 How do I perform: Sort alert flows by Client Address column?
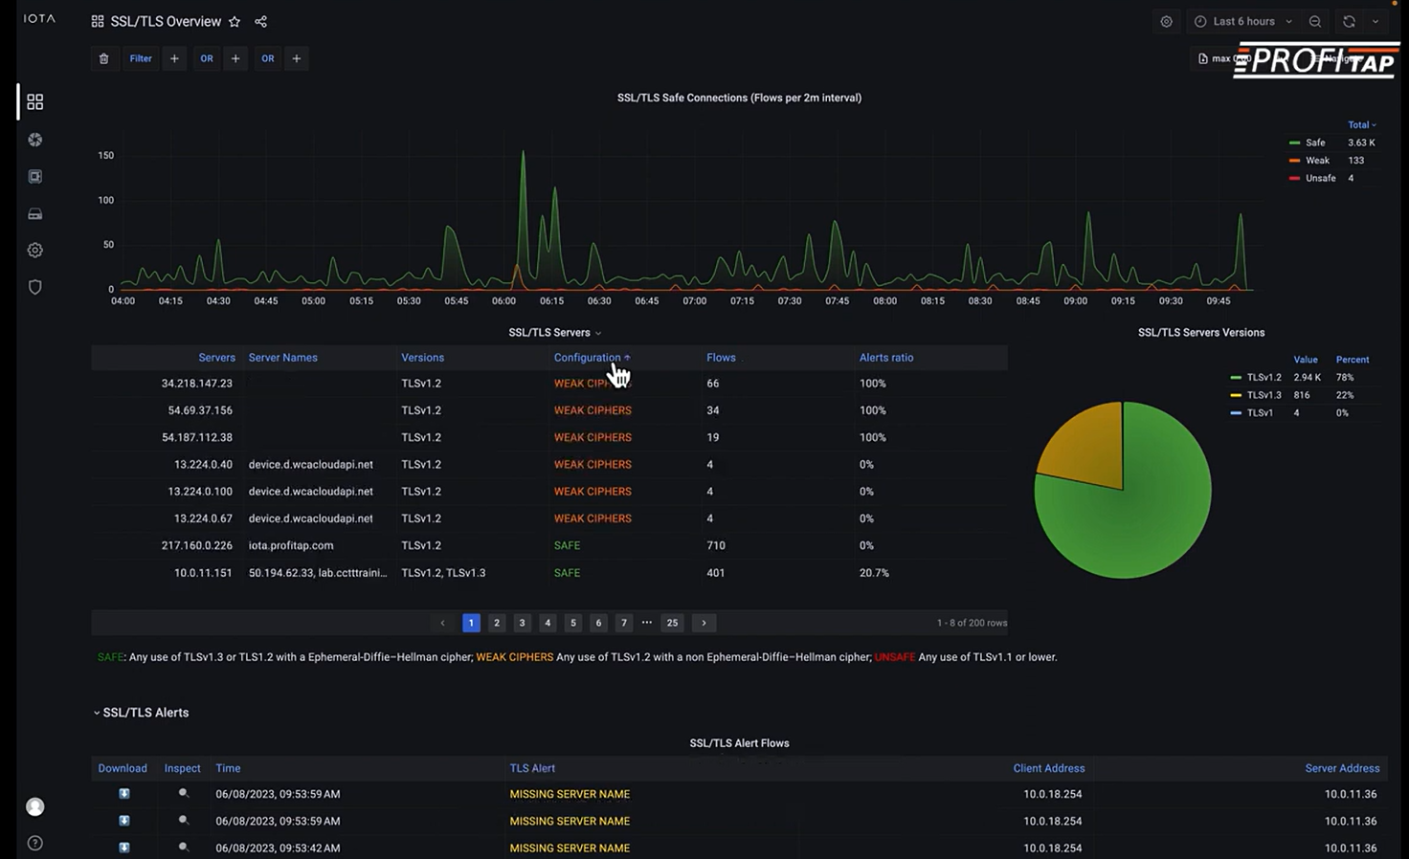(x=1049, y=768)
